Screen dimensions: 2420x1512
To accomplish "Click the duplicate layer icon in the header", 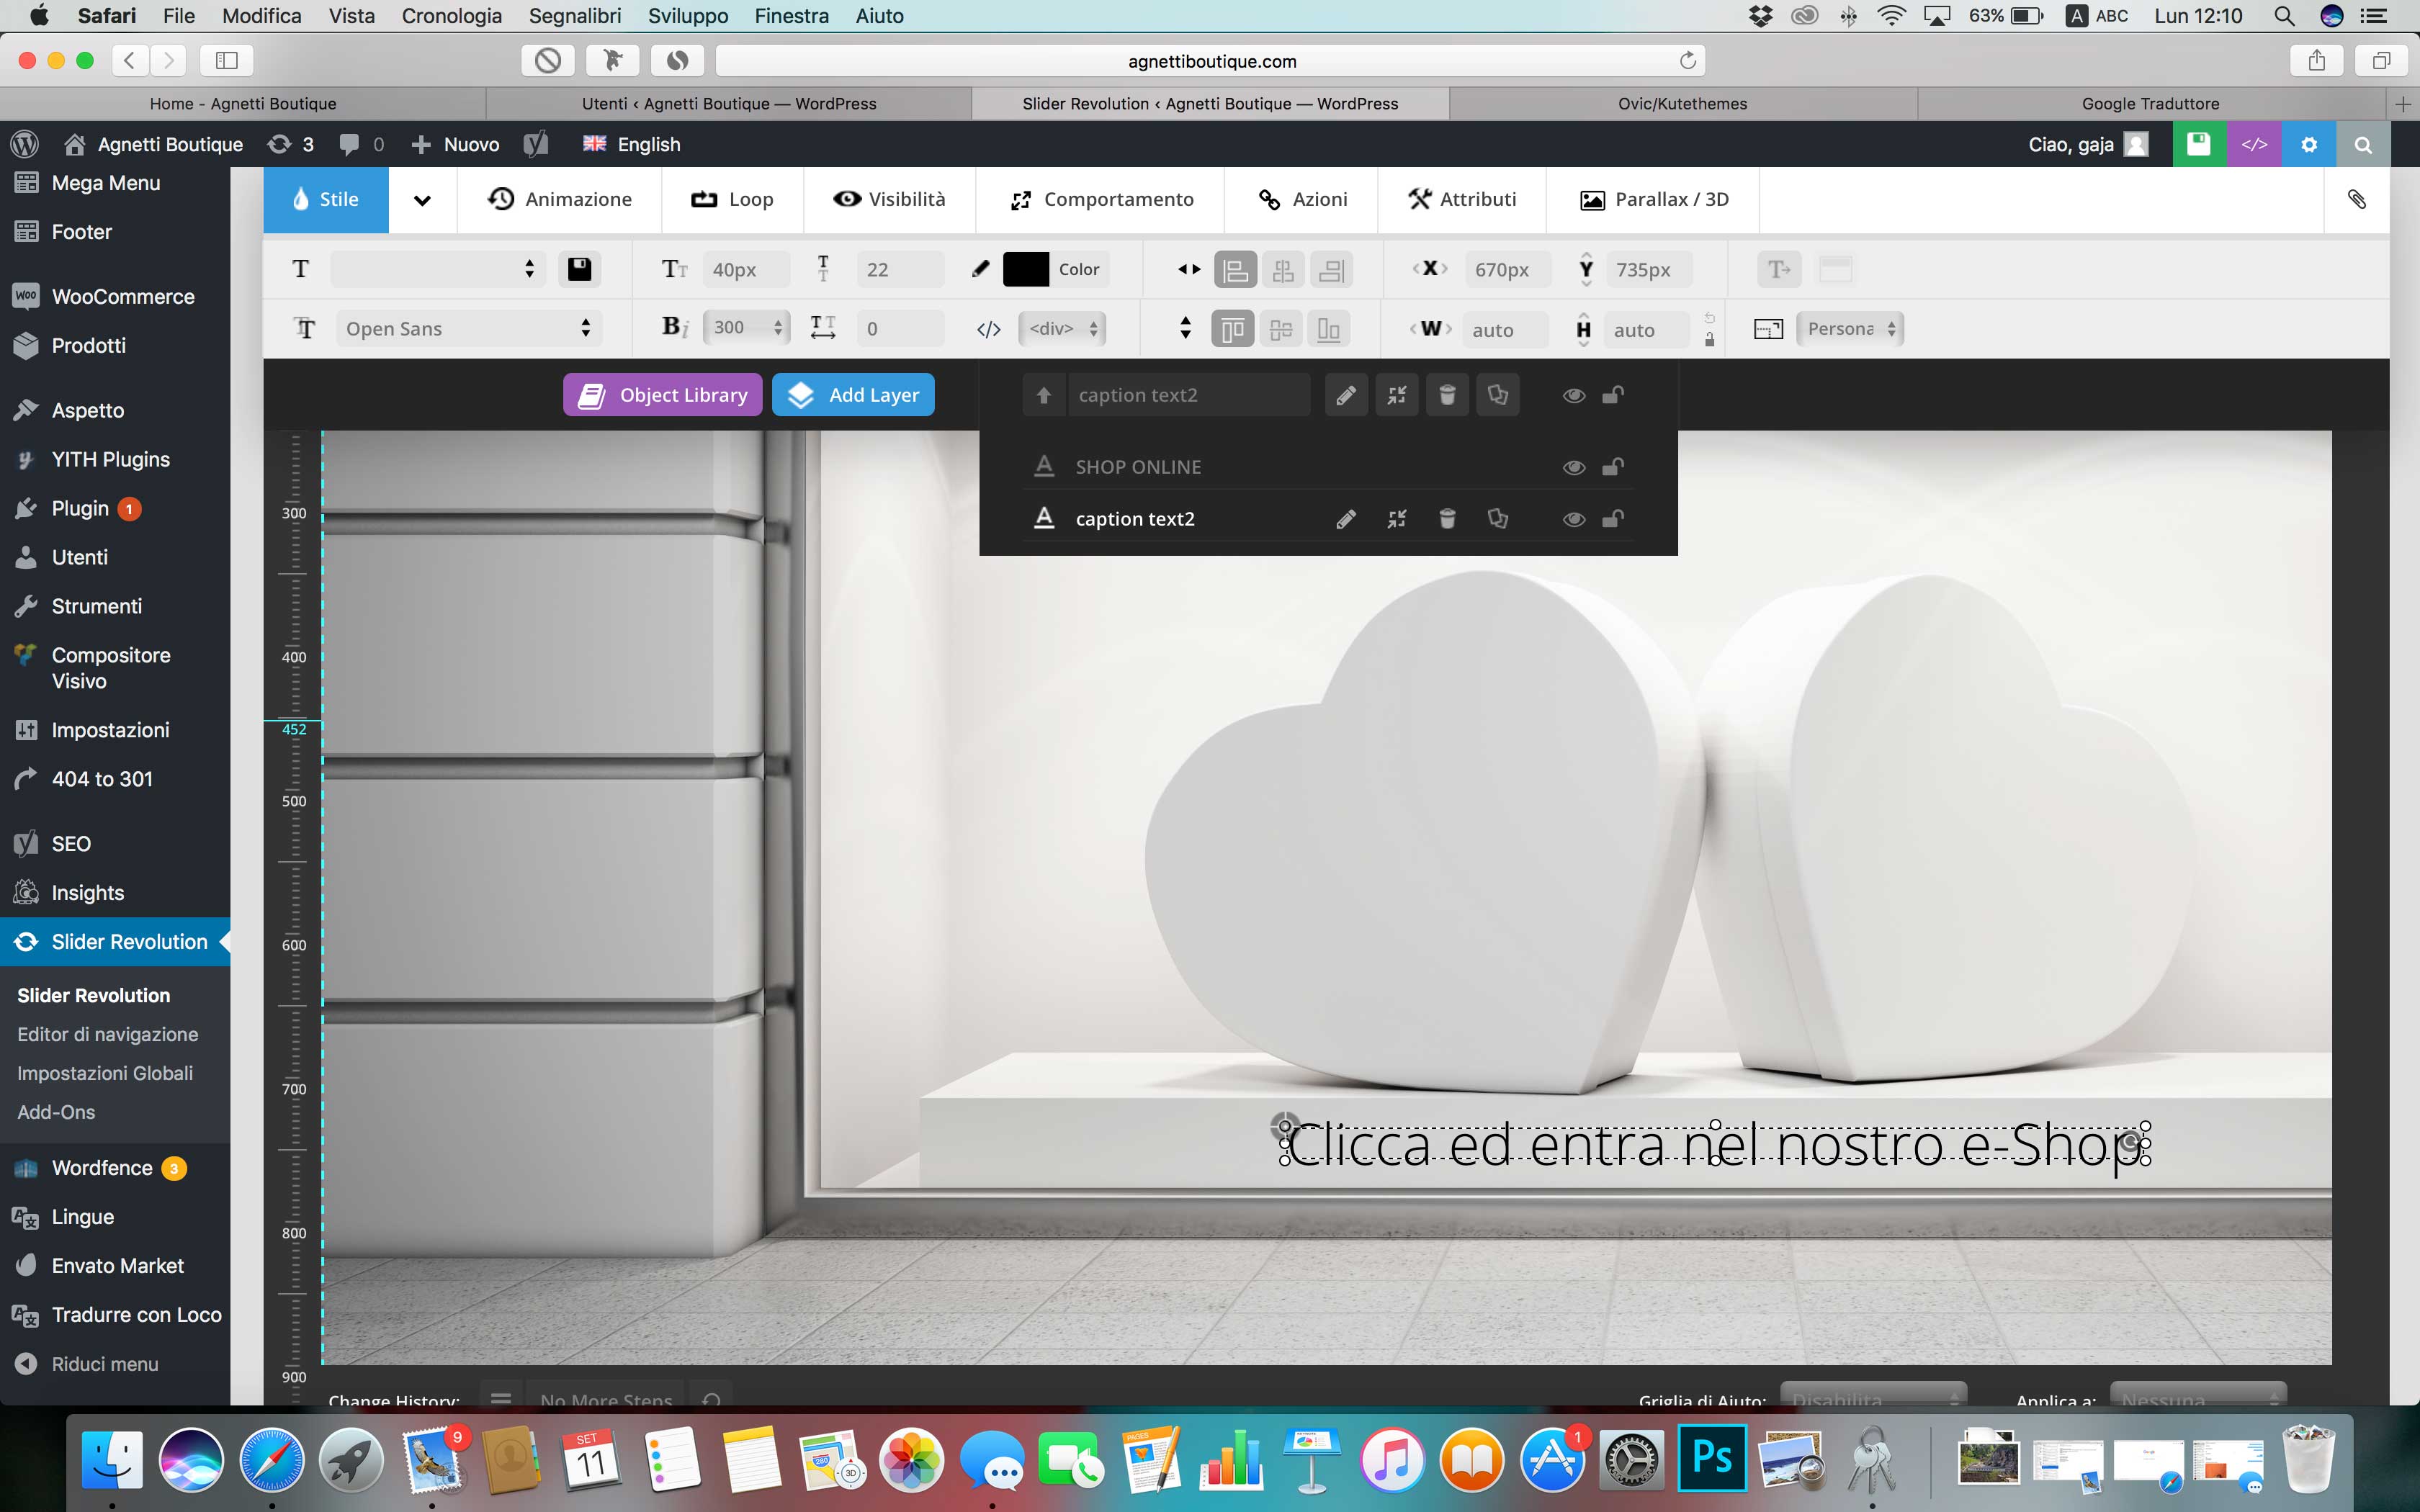I will (1498, 395).
